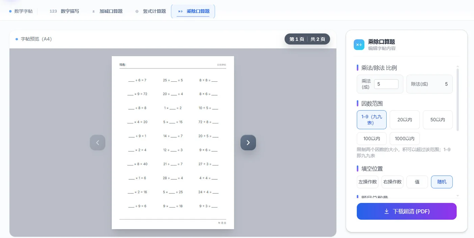Click the 字帖预览 (A4) label
Screen dimensions: 474x238
pyautogui.click(x=36, y=39)
